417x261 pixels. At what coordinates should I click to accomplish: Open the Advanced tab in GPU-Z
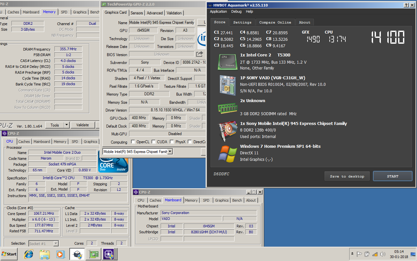point(155,13)
